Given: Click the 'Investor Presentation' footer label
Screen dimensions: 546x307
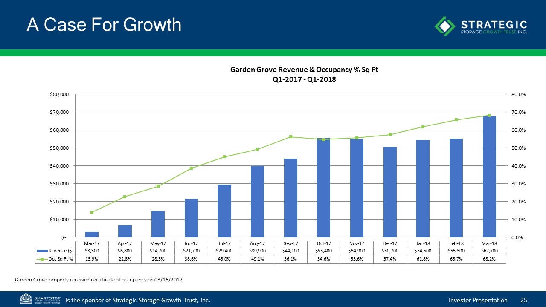Looking at the screenshot, I should (x=478, y=300).
